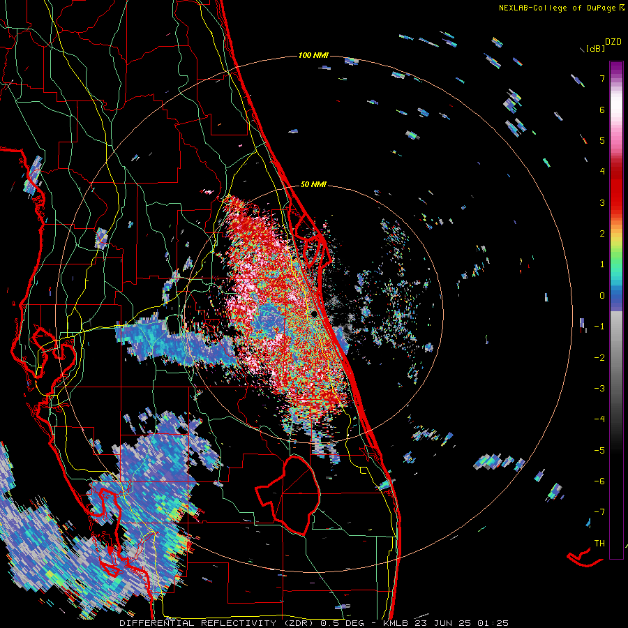Click Lake Okeechobee red outline

pos(288,495)
